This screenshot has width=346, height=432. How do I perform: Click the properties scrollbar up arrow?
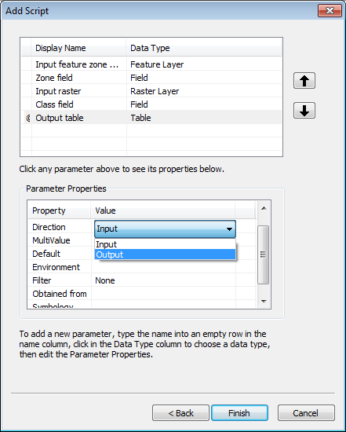[x=264, y=208]
